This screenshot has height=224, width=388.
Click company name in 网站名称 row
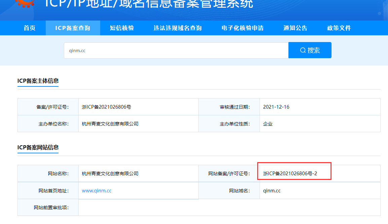coord(110,174)
